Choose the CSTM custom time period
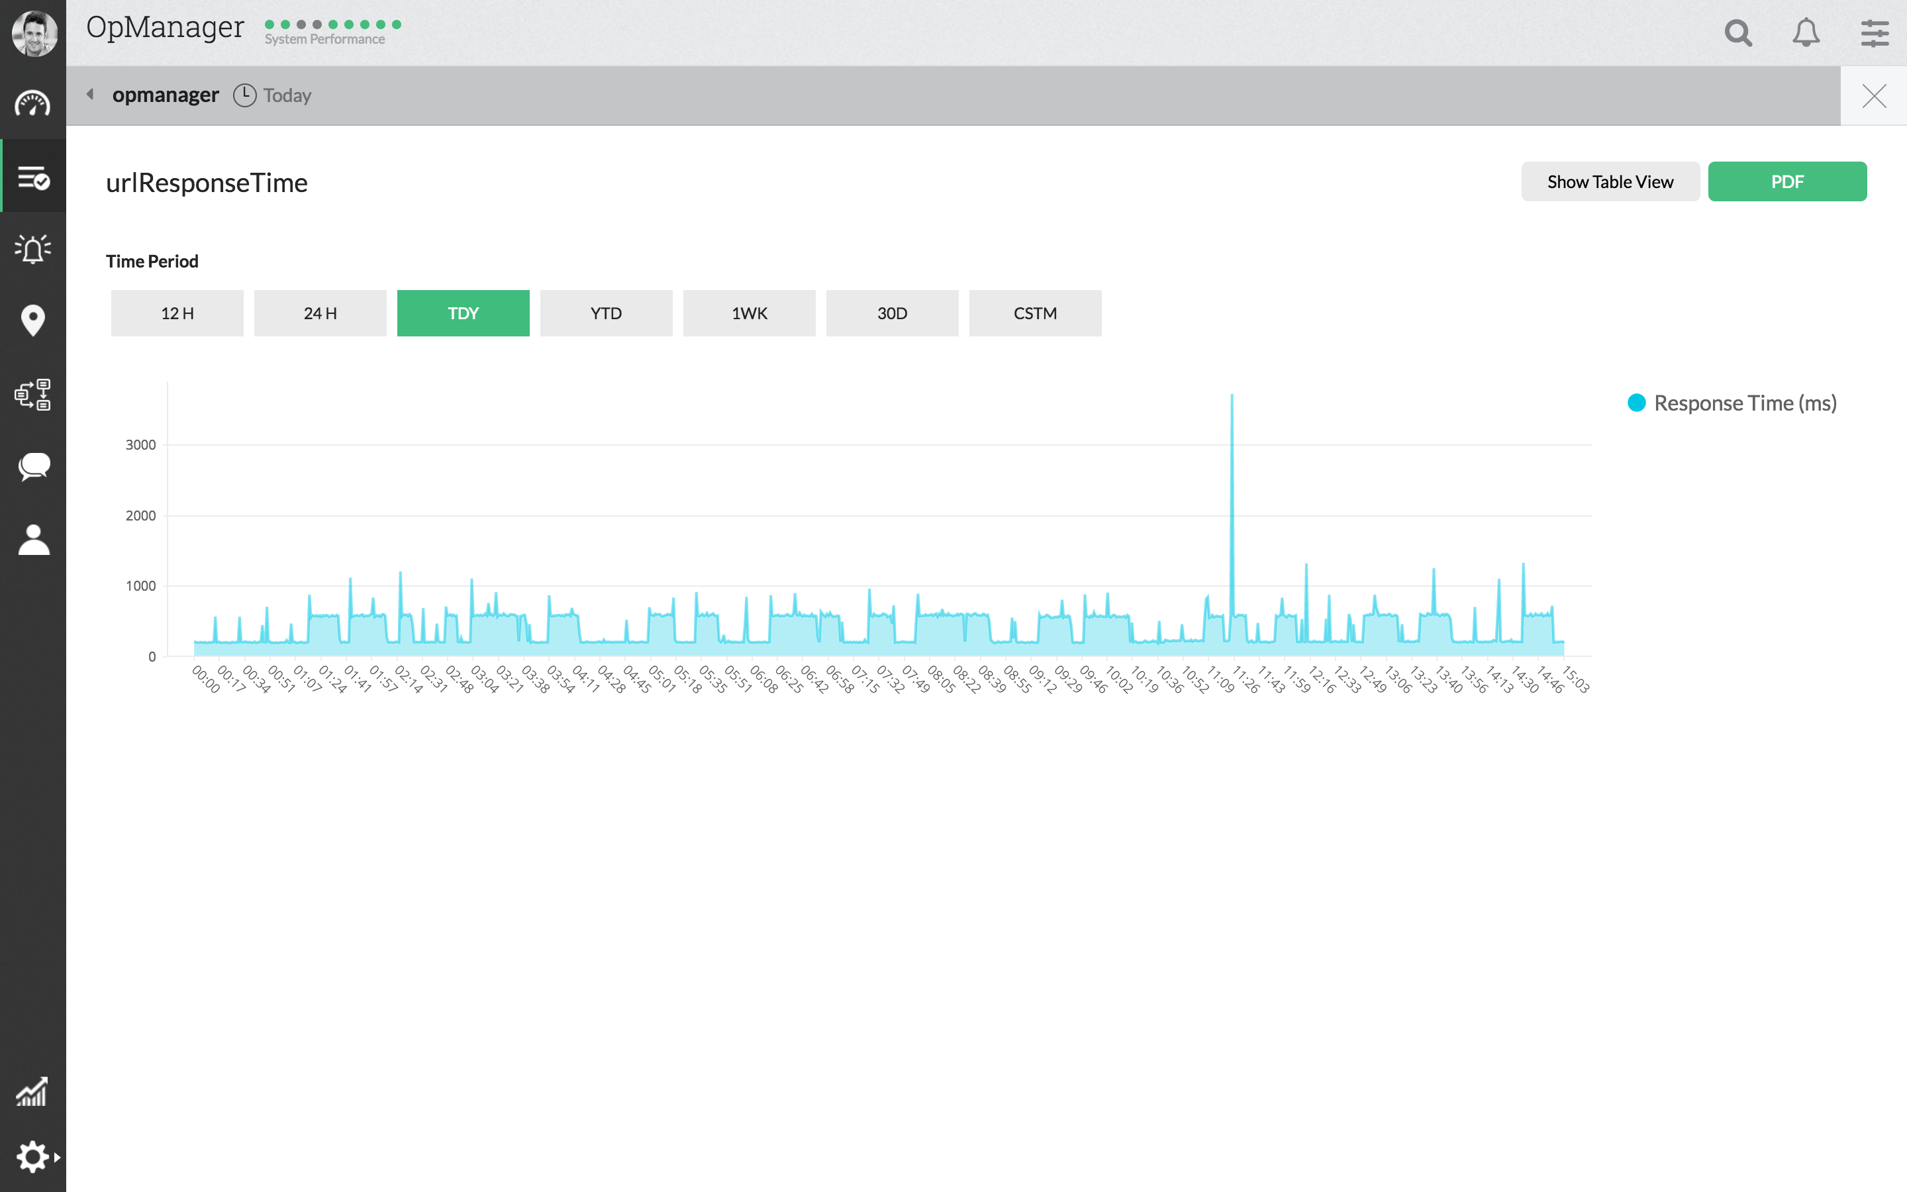 point(1035,313)
